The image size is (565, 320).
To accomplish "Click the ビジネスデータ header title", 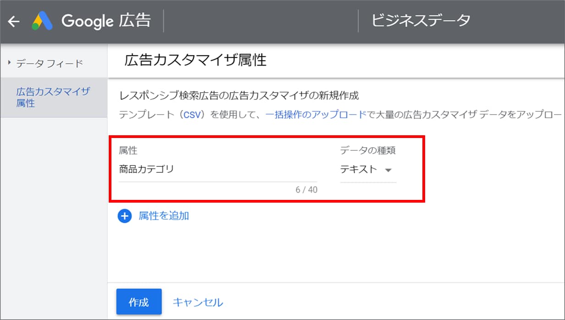I will pos(421,21).
